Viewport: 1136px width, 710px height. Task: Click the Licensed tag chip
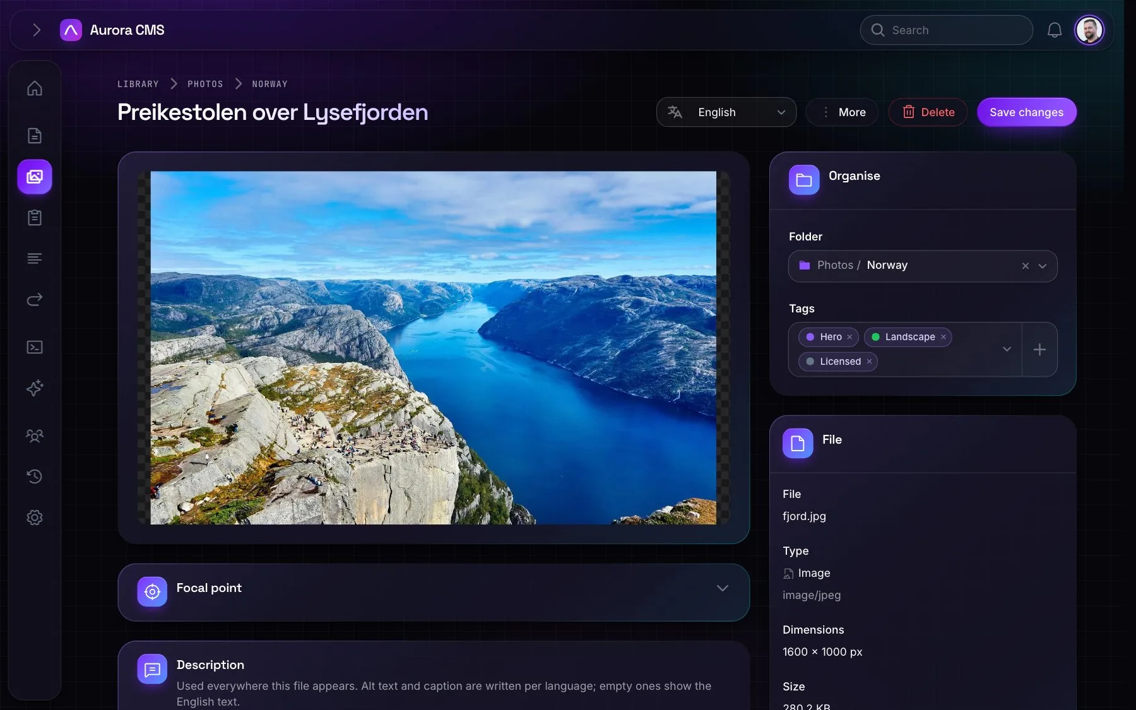coord(838,362)
